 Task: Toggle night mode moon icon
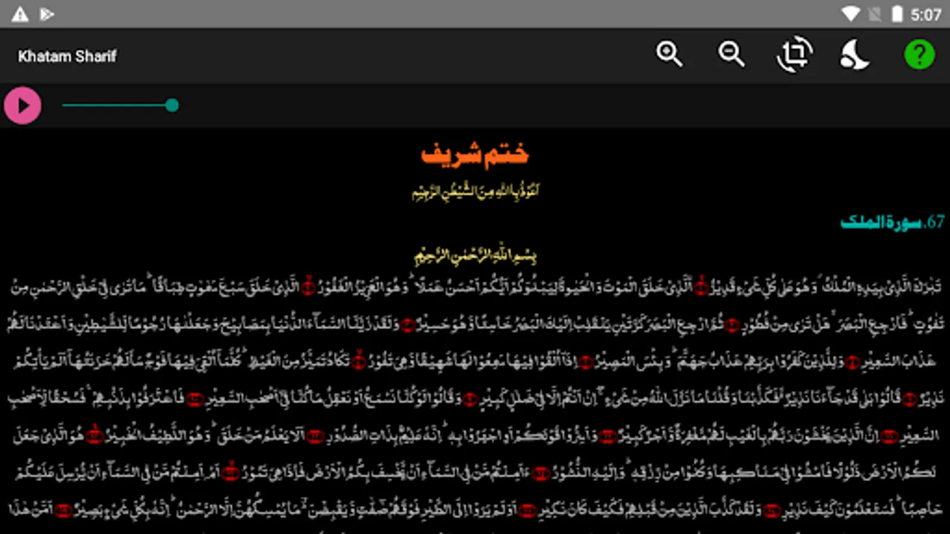(x=854, y=55)
